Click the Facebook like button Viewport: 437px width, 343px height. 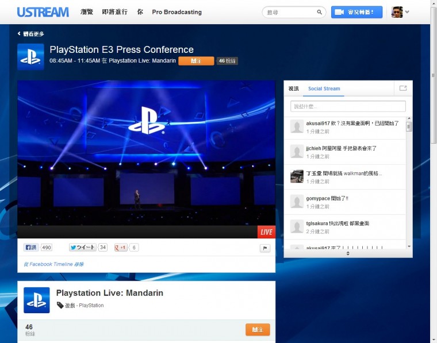(31, 247)
